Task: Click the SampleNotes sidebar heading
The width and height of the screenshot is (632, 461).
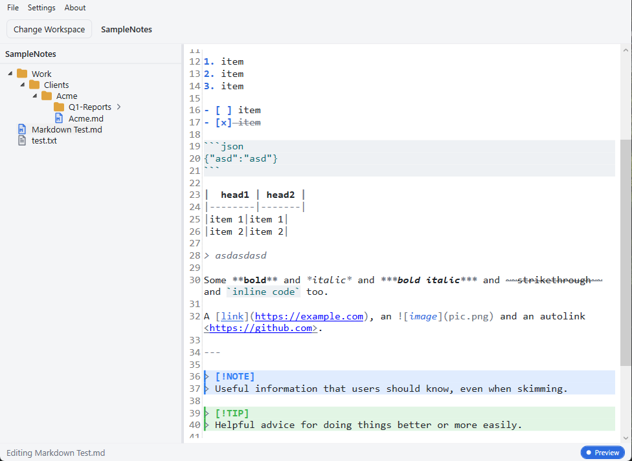Action: pyautogui.click(x=30, y=54)
